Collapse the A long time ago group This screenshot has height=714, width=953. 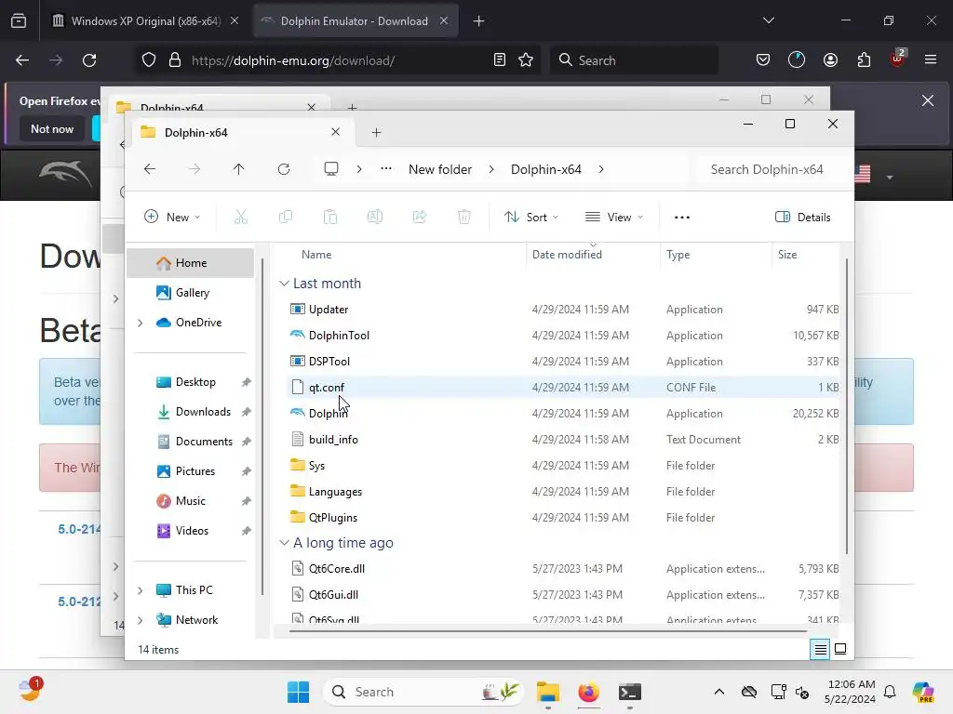tap(284, 543)
